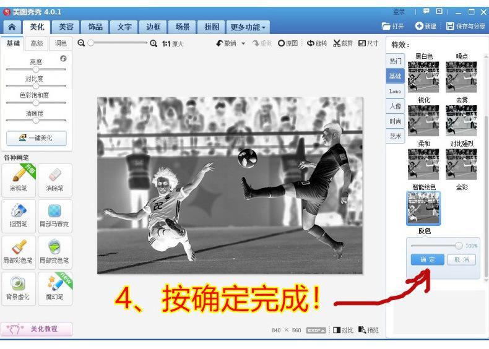Expand the EXIF info panel

(x=316, y=330)
